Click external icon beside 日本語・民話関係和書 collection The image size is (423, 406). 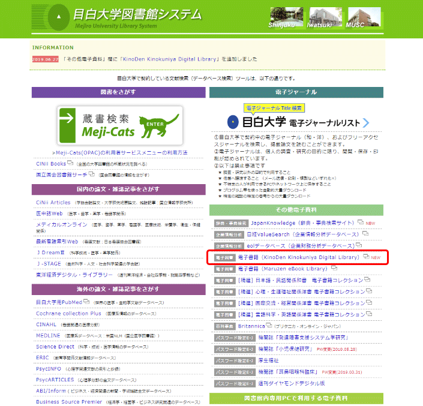tap(367, 279)
